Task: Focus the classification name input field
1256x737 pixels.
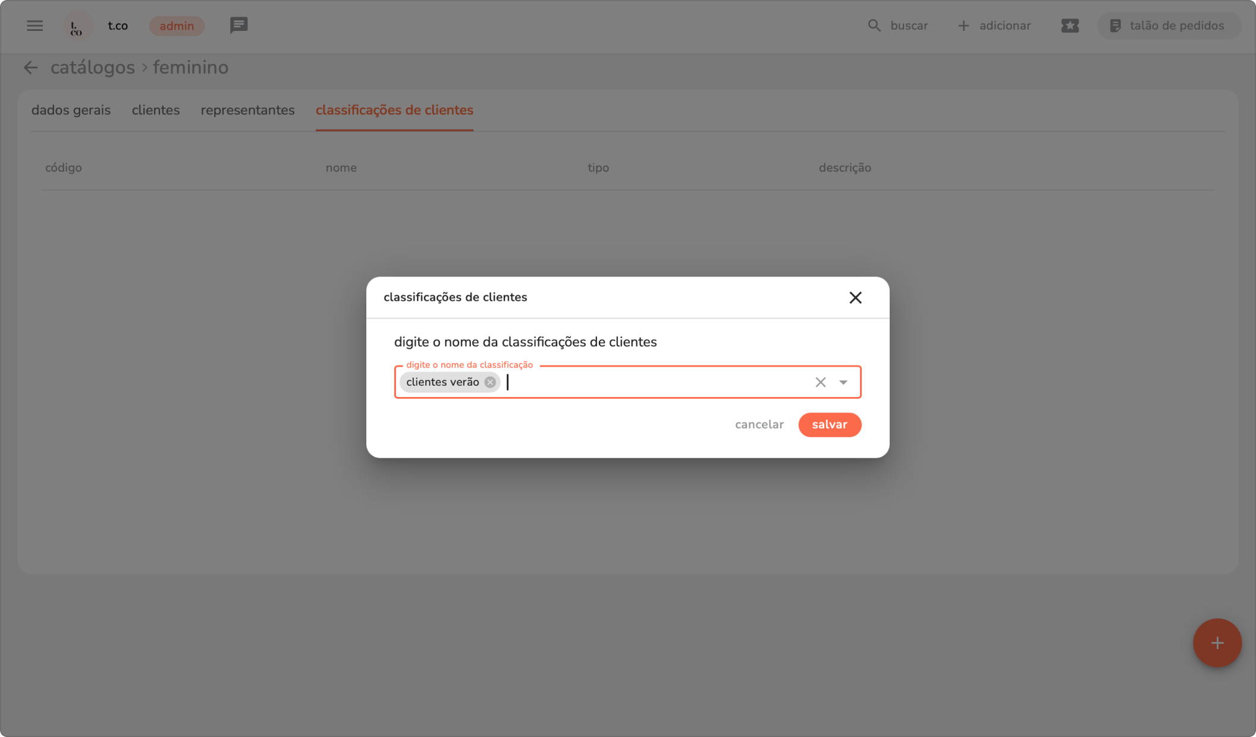Action: (x=654, y=382)
